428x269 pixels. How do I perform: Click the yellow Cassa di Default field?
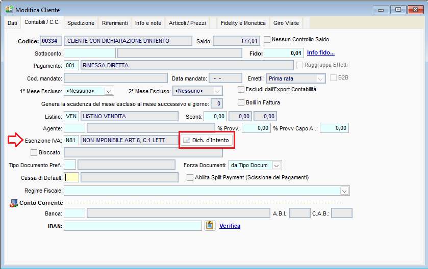72,177
